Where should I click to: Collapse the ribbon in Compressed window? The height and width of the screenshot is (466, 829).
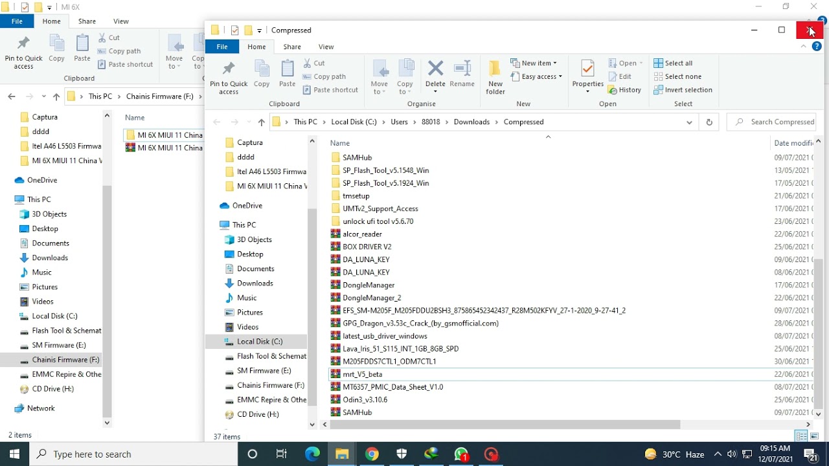click(x=804, y=47)
